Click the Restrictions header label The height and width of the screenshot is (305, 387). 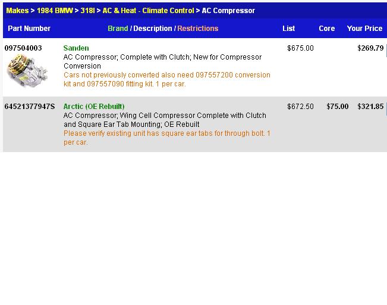[197, 29]
